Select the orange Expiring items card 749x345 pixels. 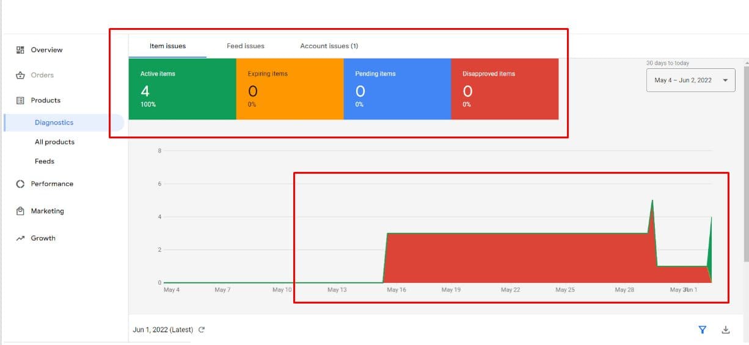[x=290, y=89]
